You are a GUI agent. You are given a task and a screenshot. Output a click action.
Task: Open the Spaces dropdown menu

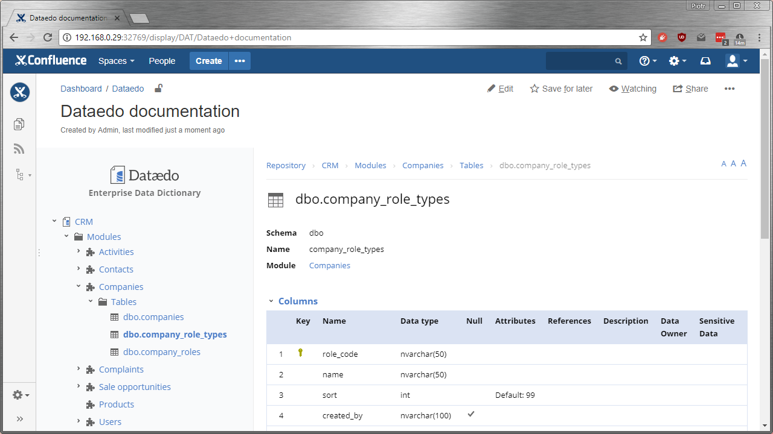pyautogui.click(x=116, y=61)
